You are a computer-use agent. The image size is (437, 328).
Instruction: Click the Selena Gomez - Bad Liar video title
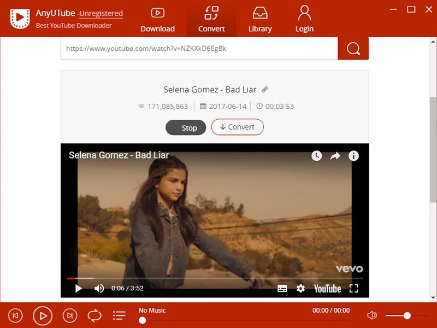click(x=119, y=155)
